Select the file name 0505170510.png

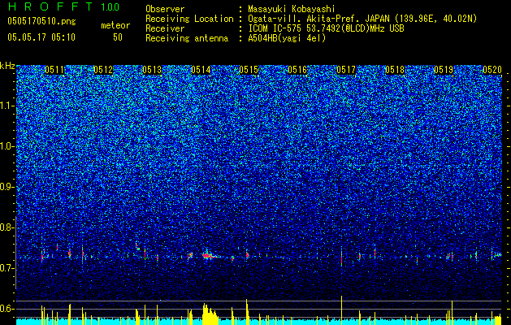tap(41, 22)
